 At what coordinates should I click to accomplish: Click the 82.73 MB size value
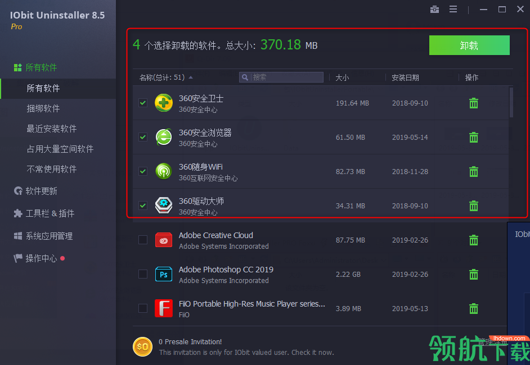[350, 172]
